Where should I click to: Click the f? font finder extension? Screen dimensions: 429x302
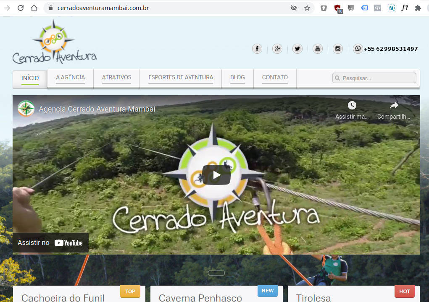(x=404, y=8)
